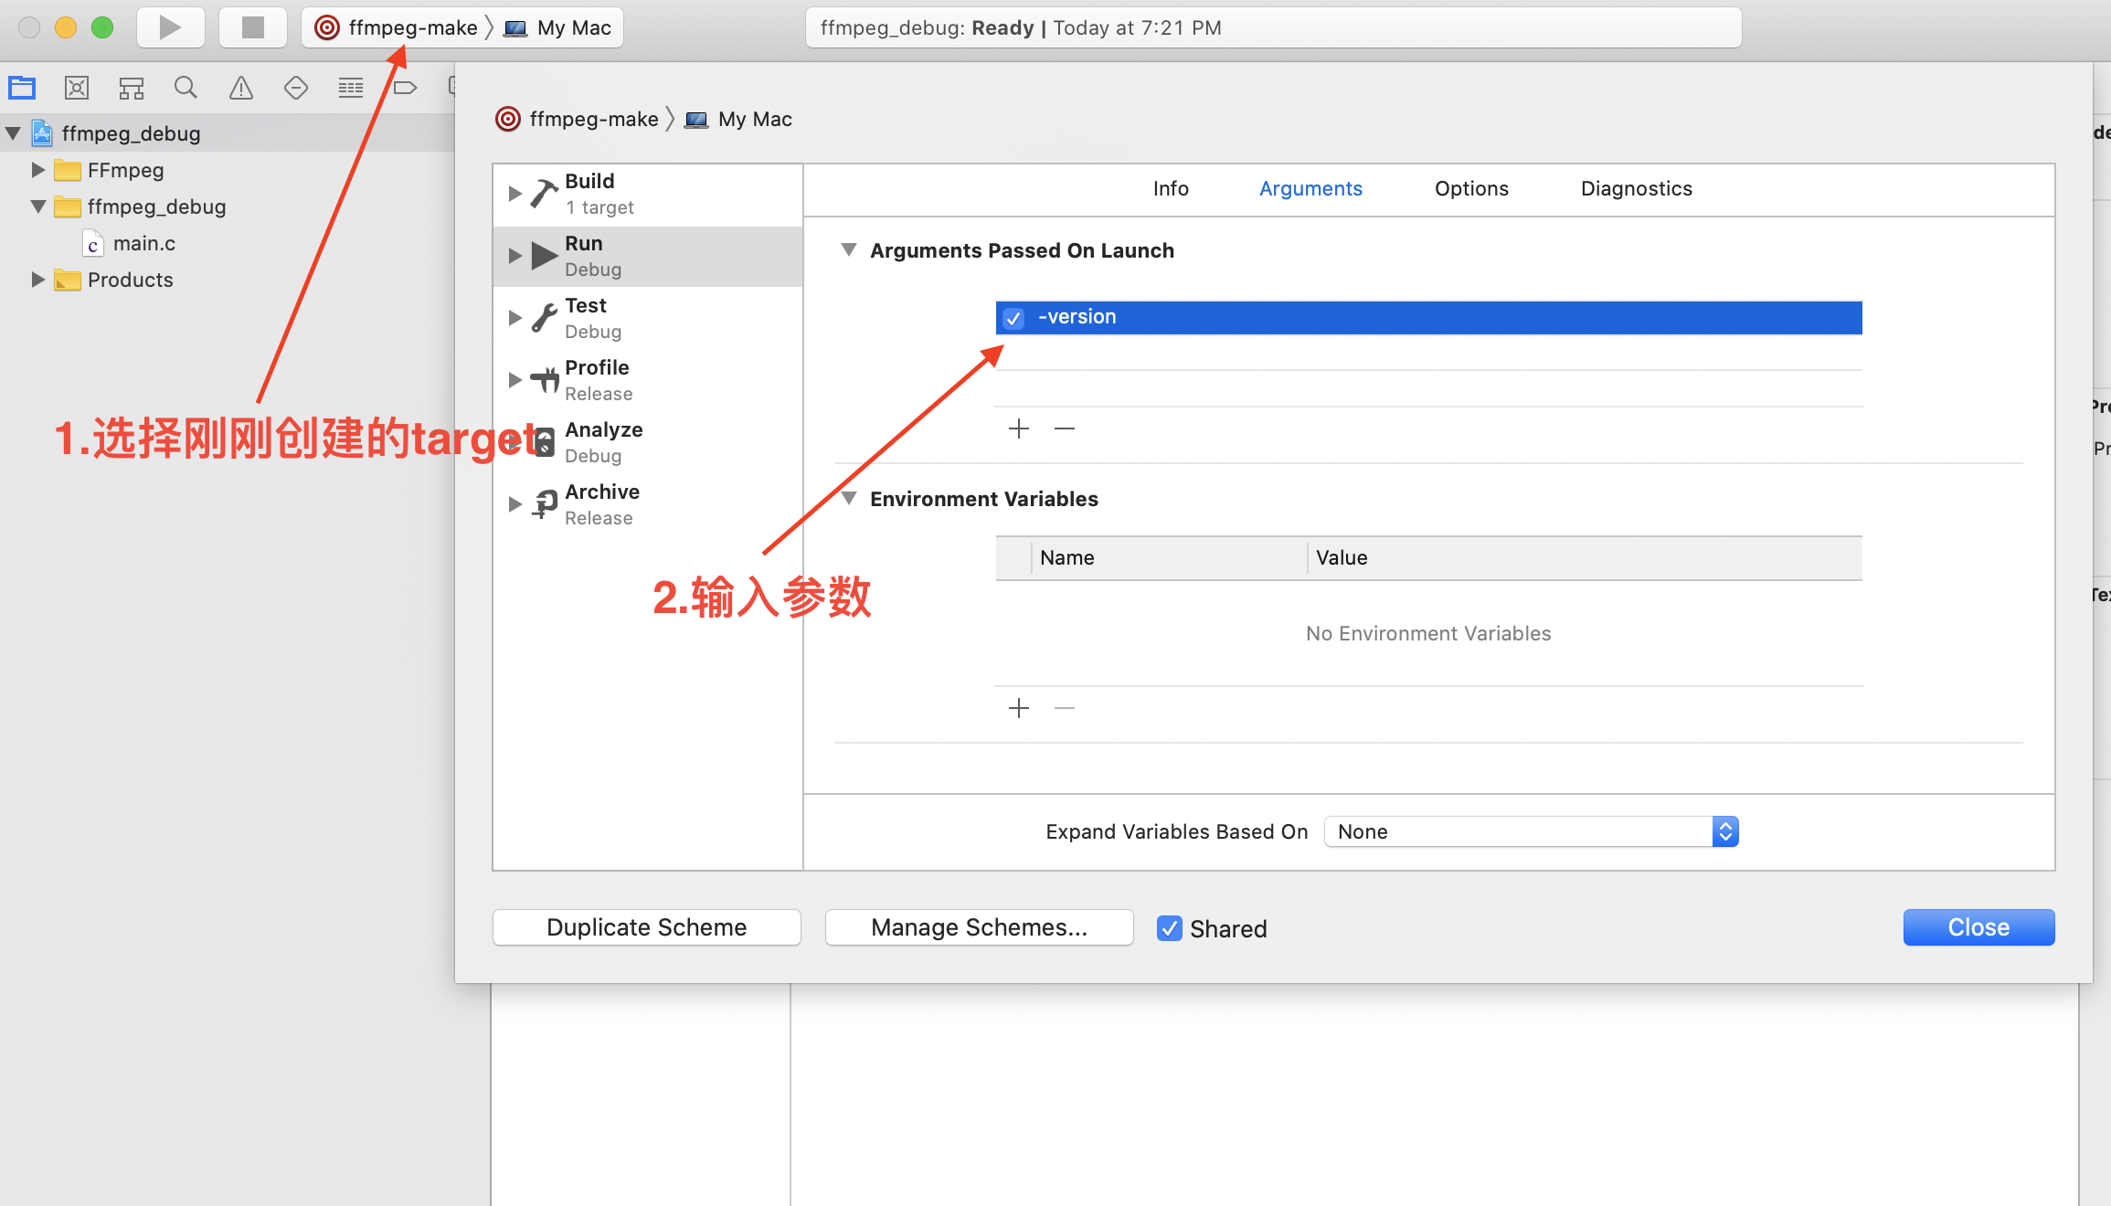Open the Issue navigator warning icon
2111x1206 pixels.
[241, 88]
